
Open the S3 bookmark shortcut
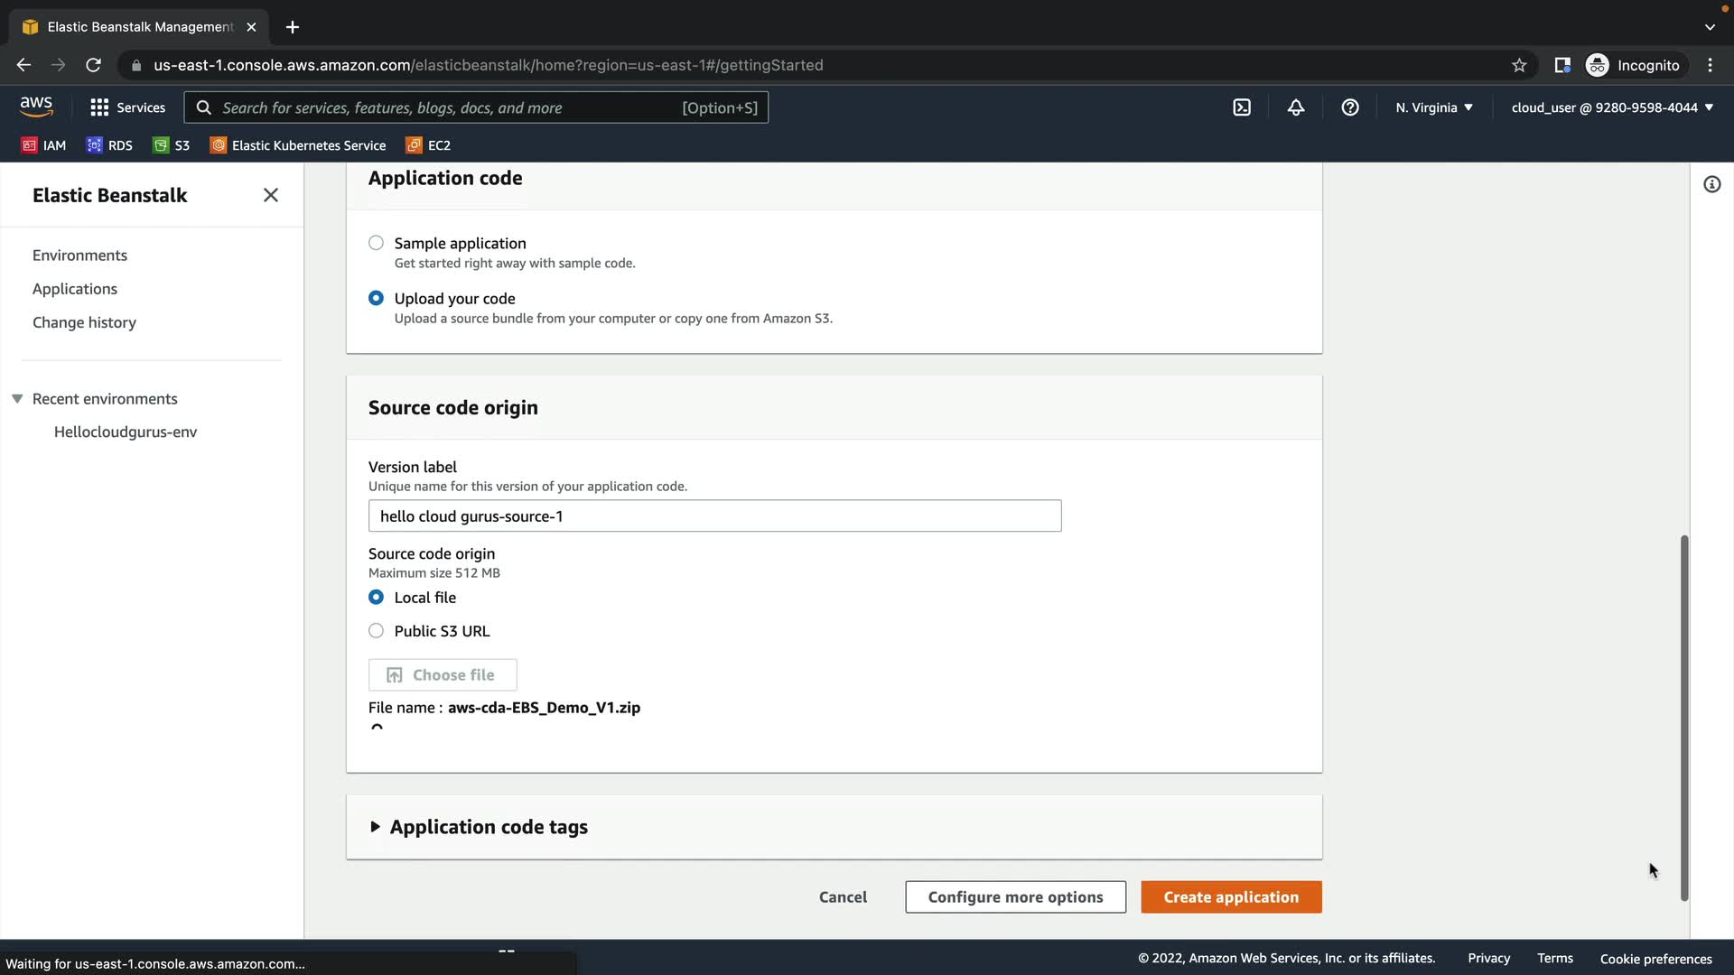click(172, 145)
